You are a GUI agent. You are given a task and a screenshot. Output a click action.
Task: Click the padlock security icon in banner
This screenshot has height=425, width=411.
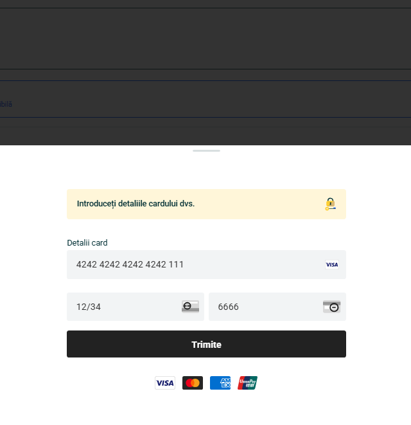coord(330,204)
